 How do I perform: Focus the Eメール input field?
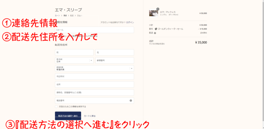tap(94, 30)
